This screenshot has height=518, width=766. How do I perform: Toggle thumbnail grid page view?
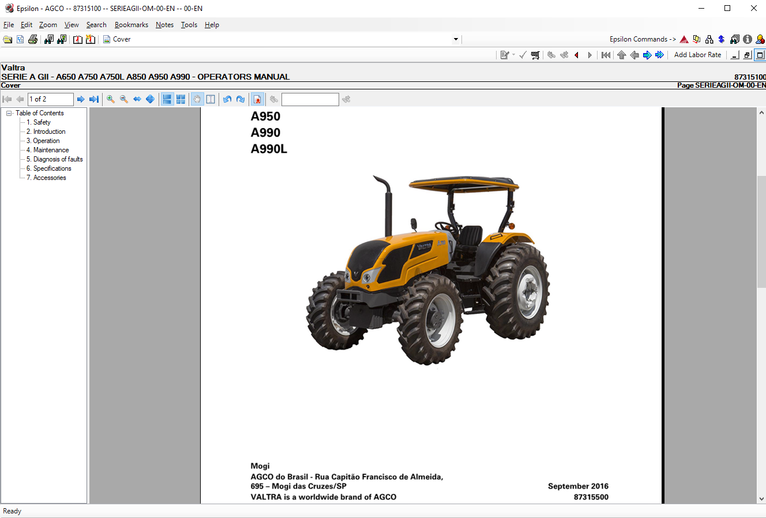pyautogui.click(x=181, y=99)
